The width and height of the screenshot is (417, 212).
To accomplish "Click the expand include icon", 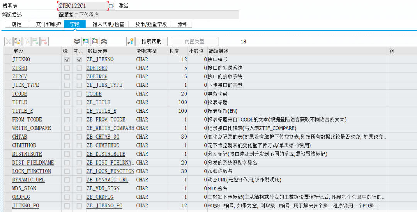I will [x=86, y=41].
